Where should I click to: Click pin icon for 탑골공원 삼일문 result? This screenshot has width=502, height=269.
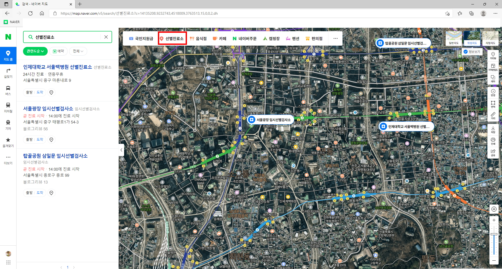tap(51, 193)
